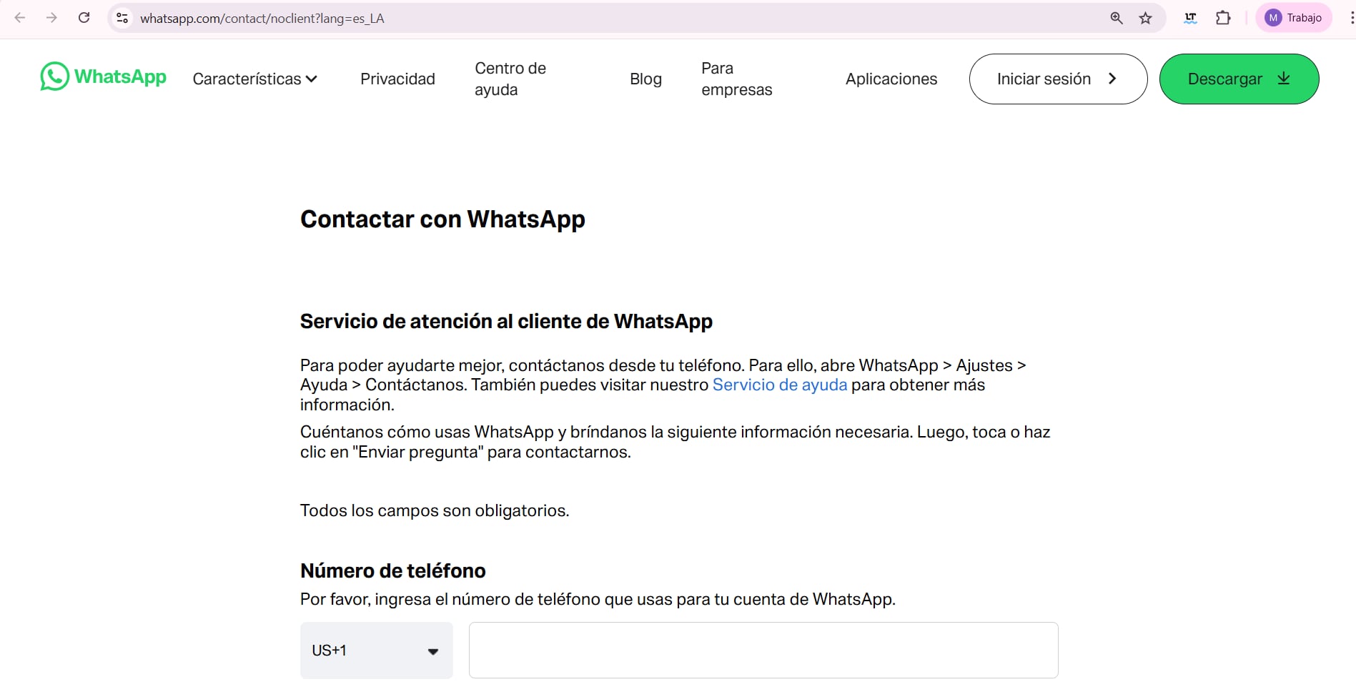The height and width of the screenshot is (682, 1356).
Task: Open the extensions puzzle icon
Action: click(1223, 18)
